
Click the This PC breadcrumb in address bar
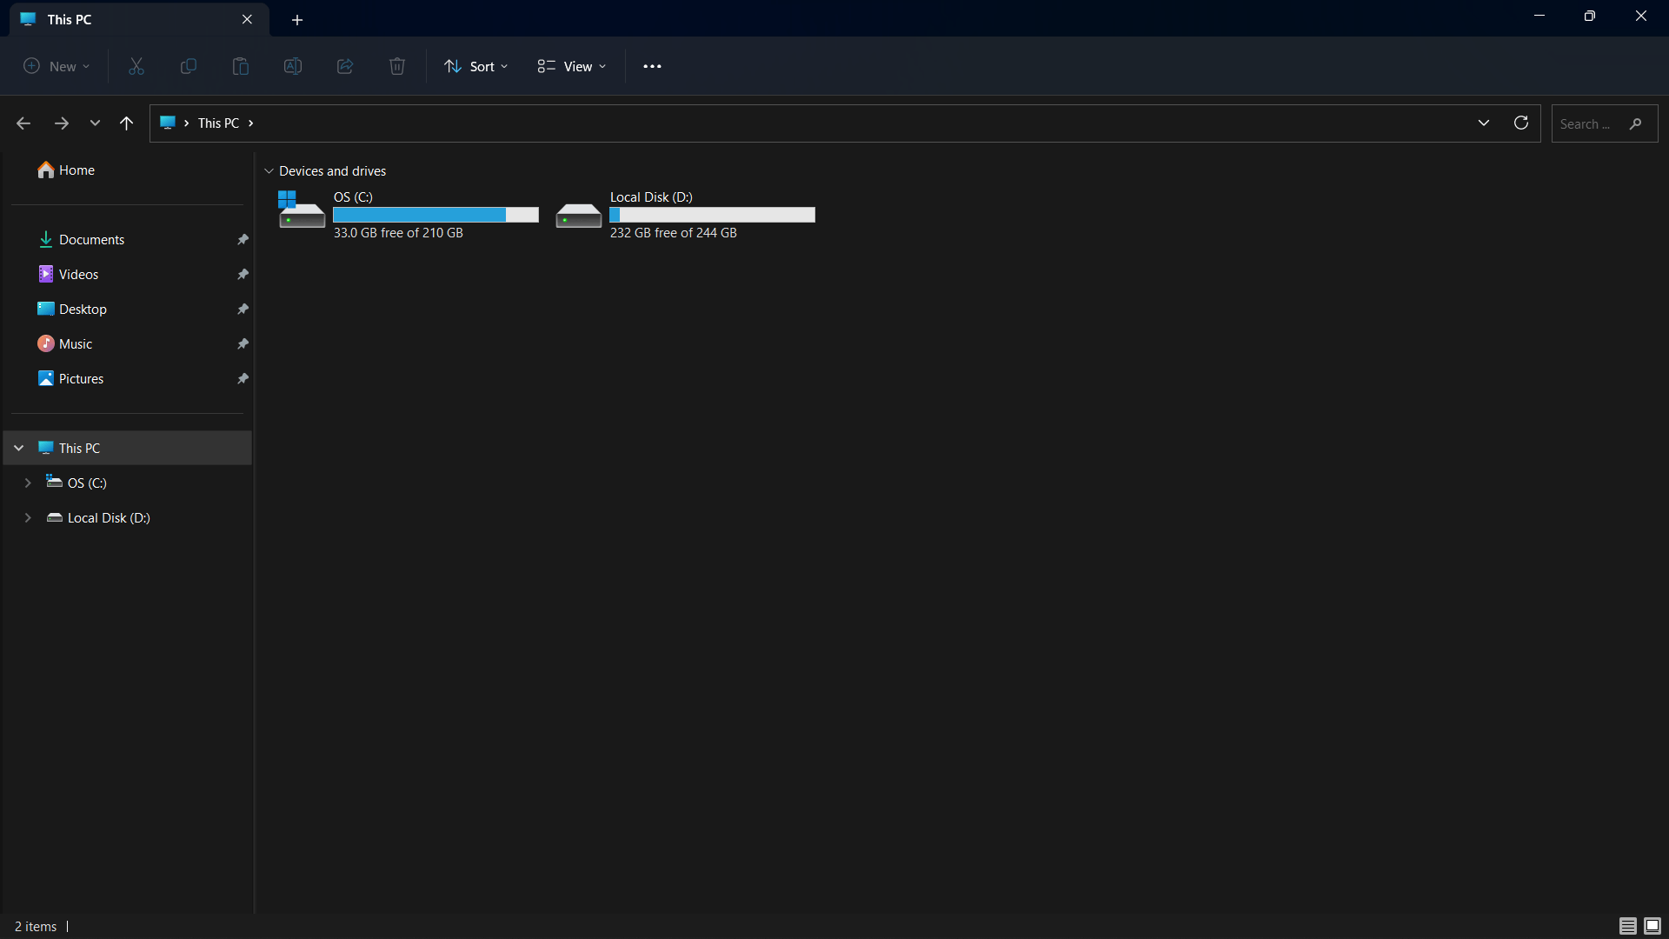[x=218, y=123]
